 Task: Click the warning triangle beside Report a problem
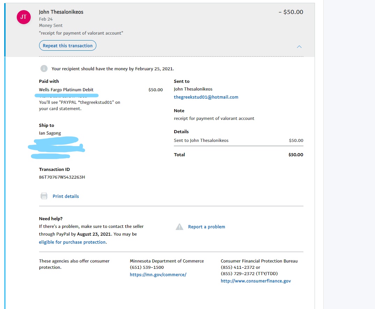click(179, 227)
